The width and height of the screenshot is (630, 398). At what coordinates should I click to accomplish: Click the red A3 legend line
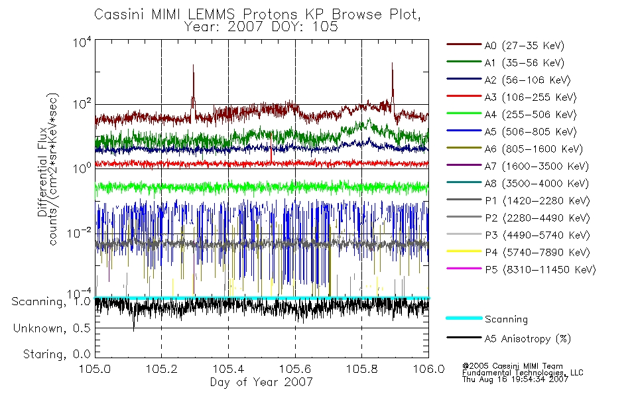coord(464,96)
